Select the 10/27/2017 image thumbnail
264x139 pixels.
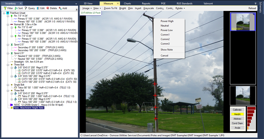243,22
